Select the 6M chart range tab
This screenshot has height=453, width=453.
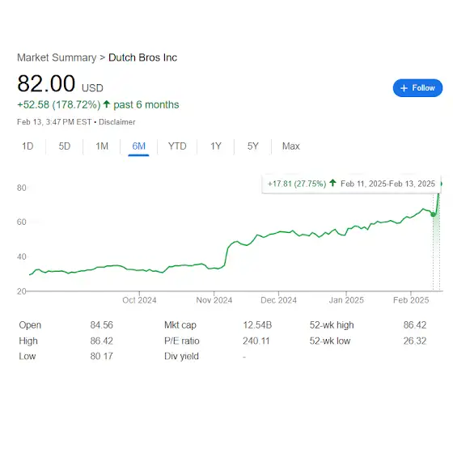(138, 146)
